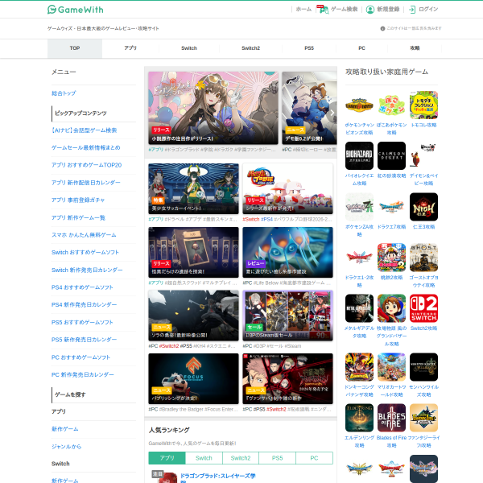Open the Dragon Blood release featured banner

click(x=213, y=108)
